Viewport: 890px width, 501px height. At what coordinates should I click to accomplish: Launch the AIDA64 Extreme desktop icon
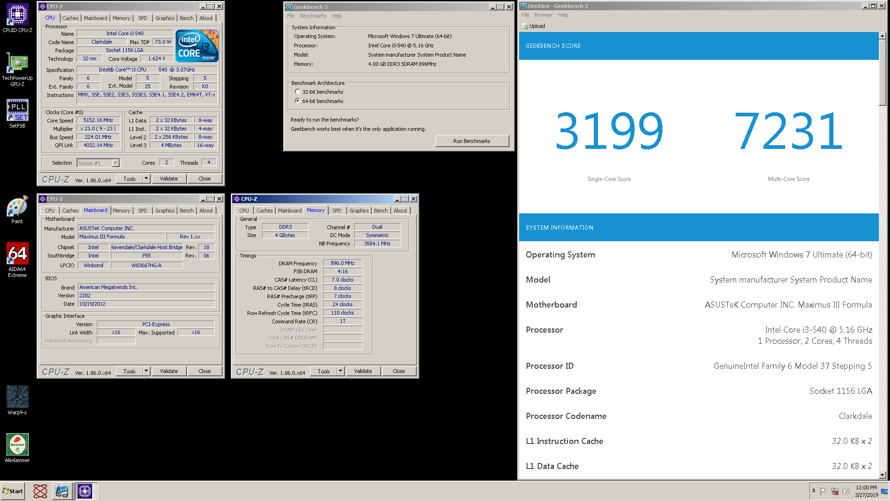click(x=17, y=260)
